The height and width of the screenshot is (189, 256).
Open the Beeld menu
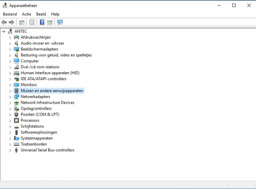coord(41,14)
